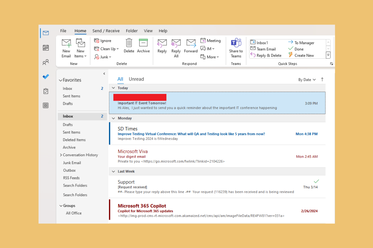Reverse the sort order arrow

[322, 80]
